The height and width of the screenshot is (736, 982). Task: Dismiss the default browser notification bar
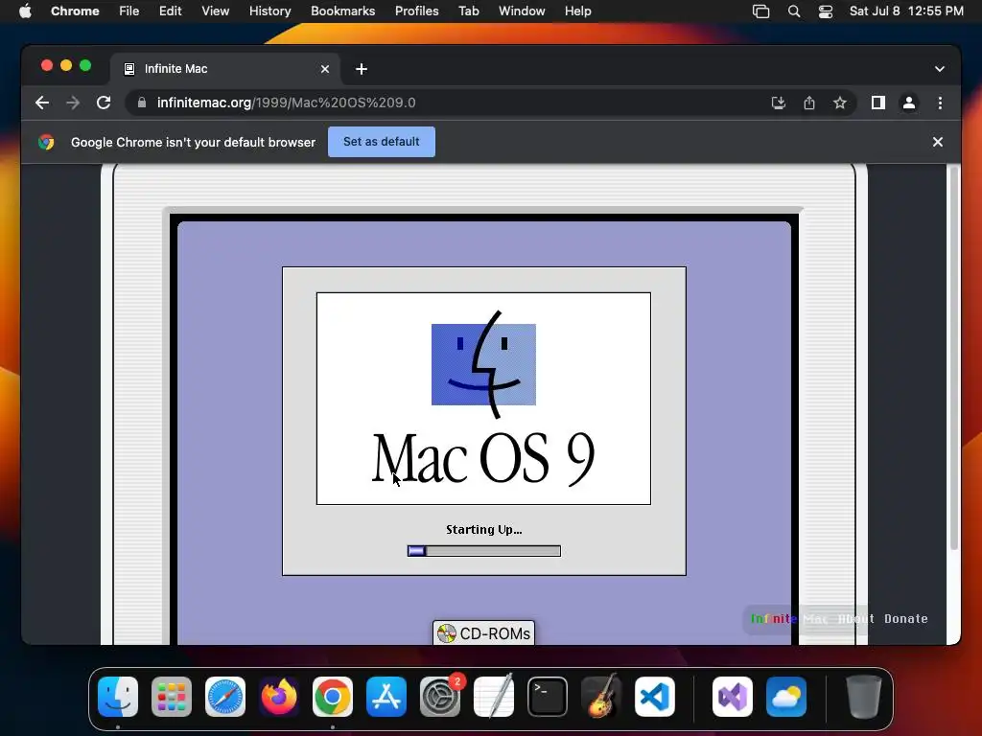pos(938,142)
